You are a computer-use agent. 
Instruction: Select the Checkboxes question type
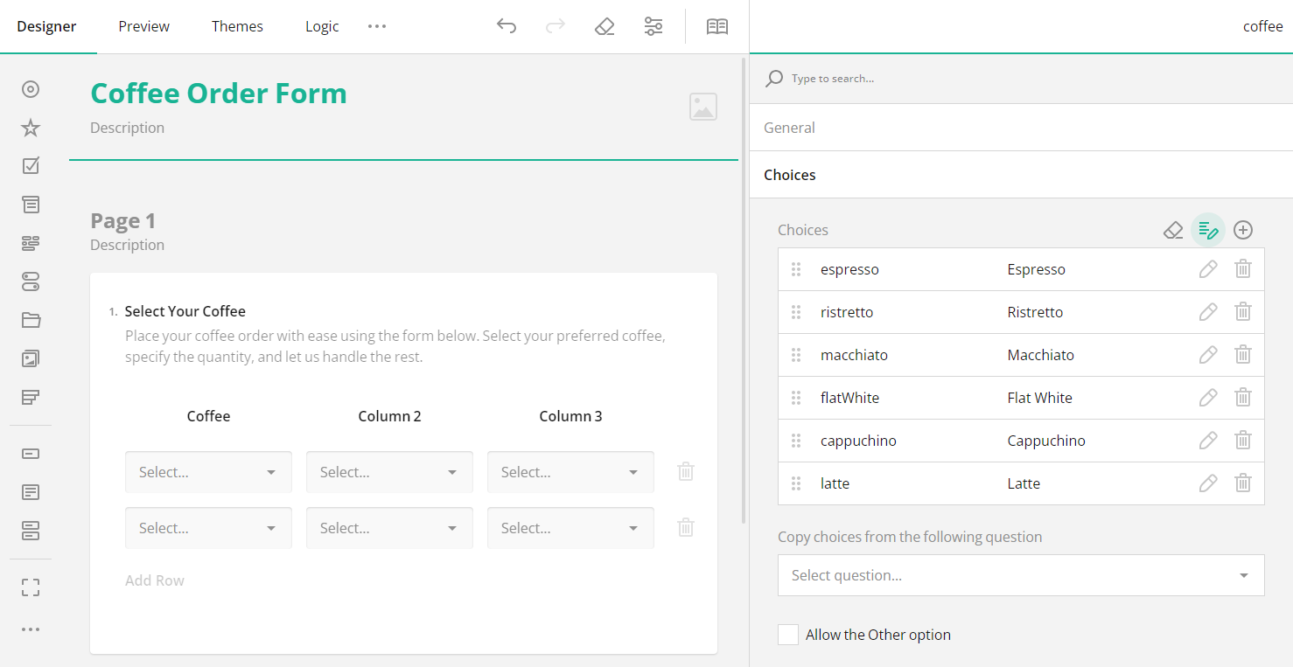pos(31,165)
